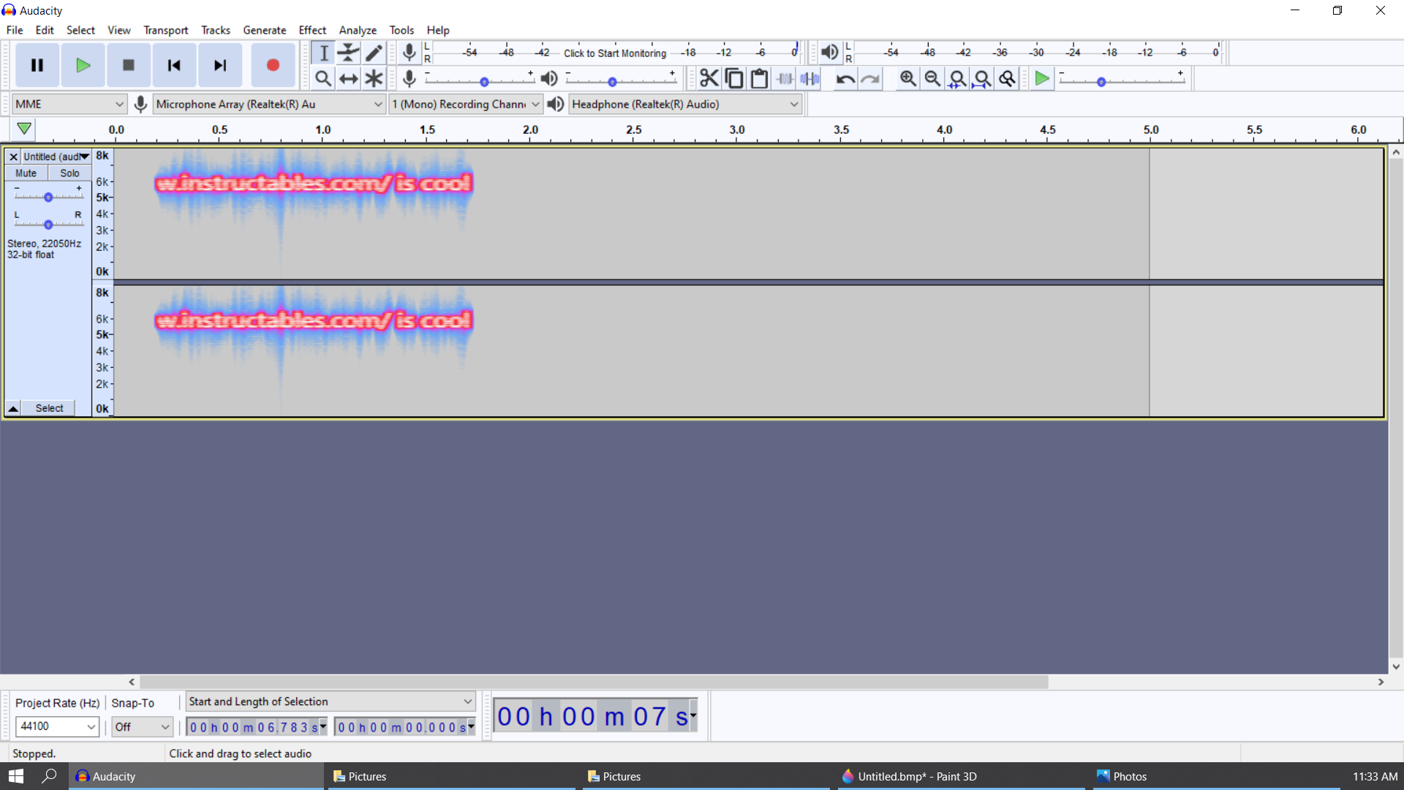Click to Start Monitoring the meter
Viewport: 1404px width, 790px height.
615,53
